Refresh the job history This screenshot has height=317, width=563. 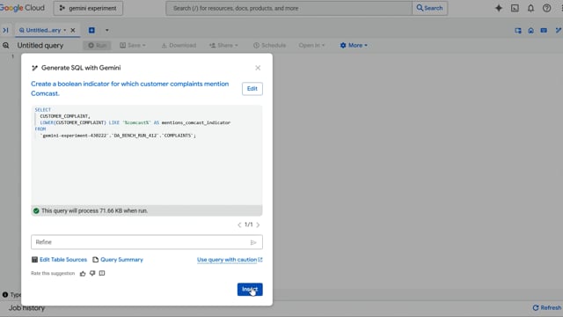pos(547,307)
